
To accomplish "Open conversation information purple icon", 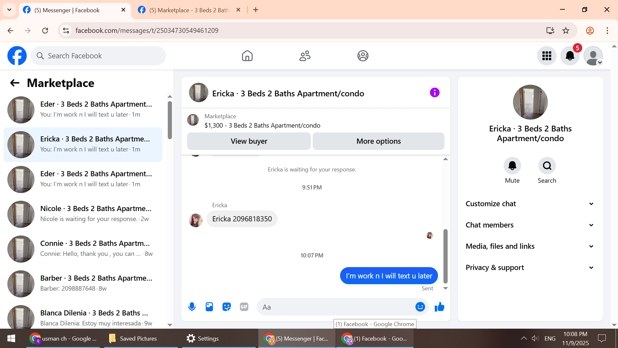I will coord(435,93).
